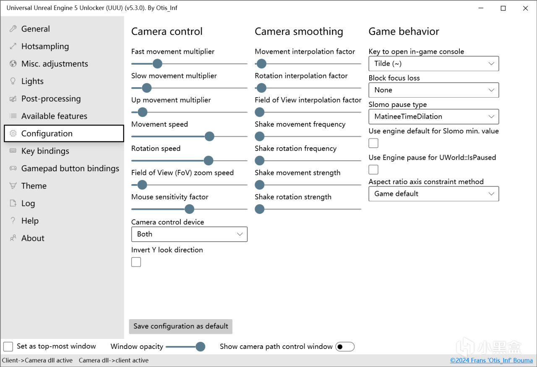Open the Camera control device dropdown
537x367 pixels.
[x=189, y=234]
